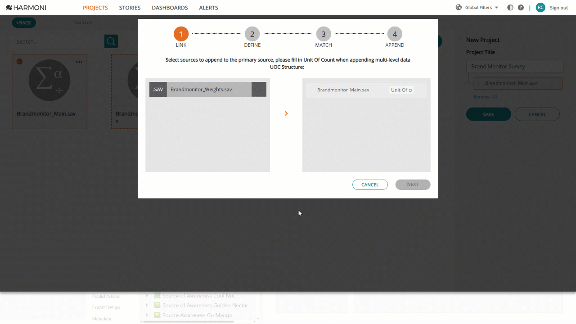Open Metadata in background sidebar
The width and height of the screenshot is (576, 324).
pos(101,319)
